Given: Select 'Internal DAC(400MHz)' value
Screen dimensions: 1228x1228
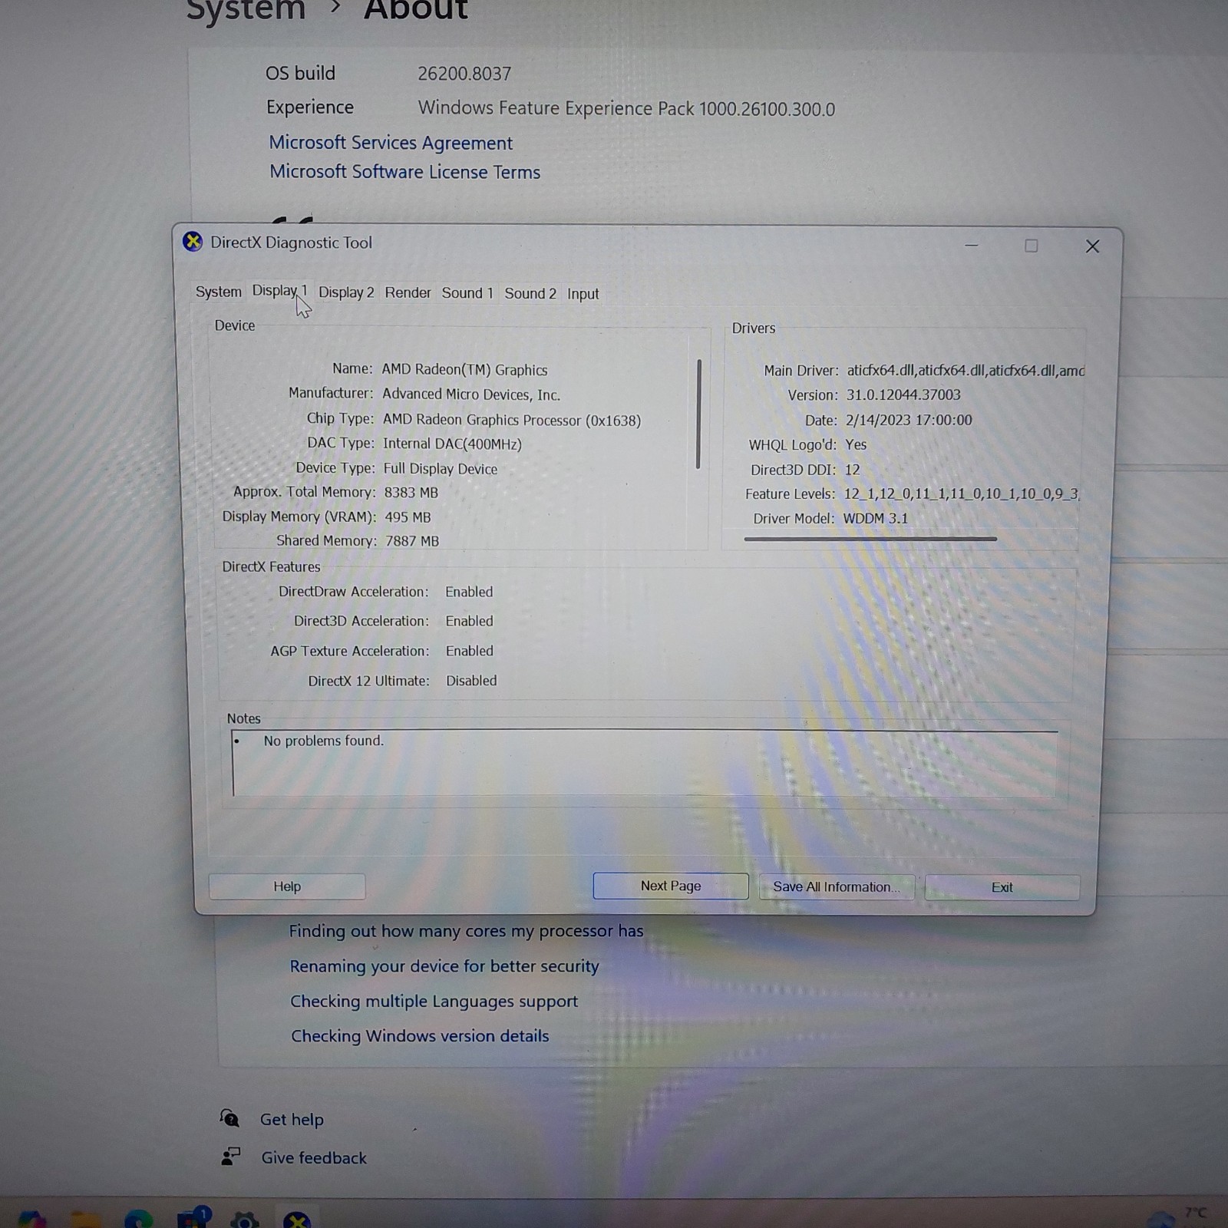Looking at the screenshot, I should 452,444.
